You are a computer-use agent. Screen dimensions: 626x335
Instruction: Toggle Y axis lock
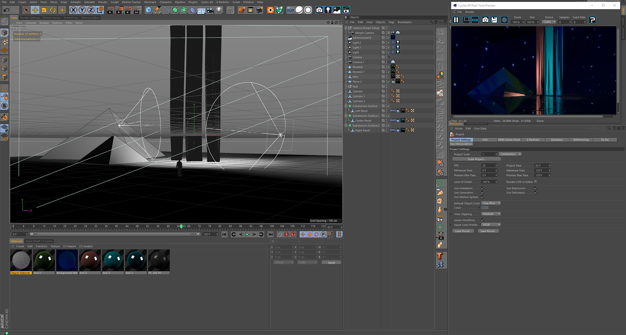(82, 10)
